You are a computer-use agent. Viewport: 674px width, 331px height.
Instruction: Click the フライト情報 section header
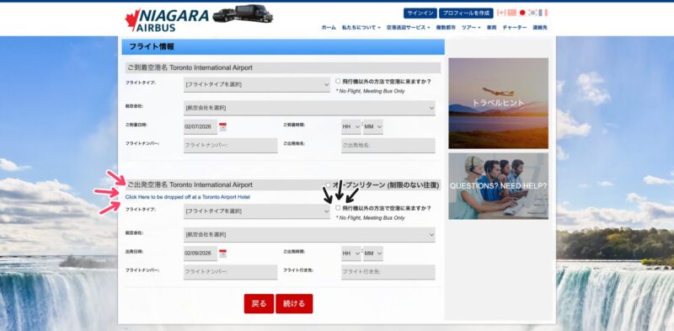(x=283, y=47)
